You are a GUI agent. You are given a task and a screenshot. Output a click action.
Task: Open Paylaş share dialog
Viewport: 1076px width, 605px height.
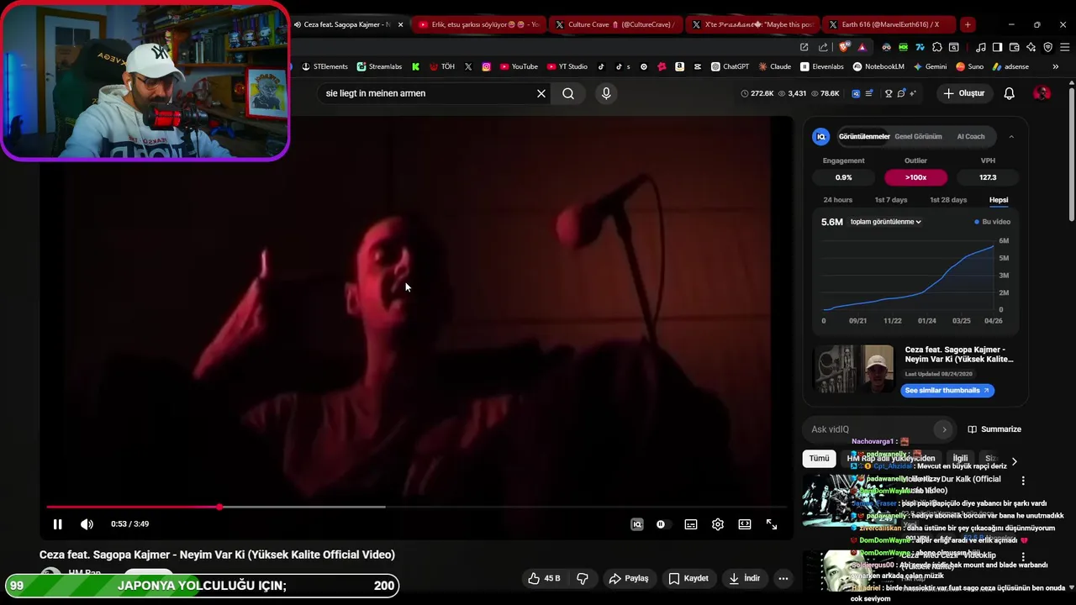(x=629, y=578)
